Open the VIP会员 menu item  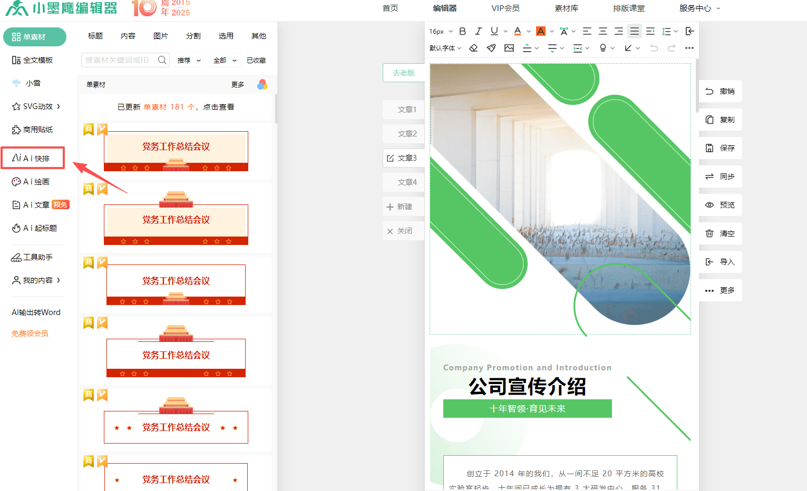pyautogui.click(x=505, y=8)
